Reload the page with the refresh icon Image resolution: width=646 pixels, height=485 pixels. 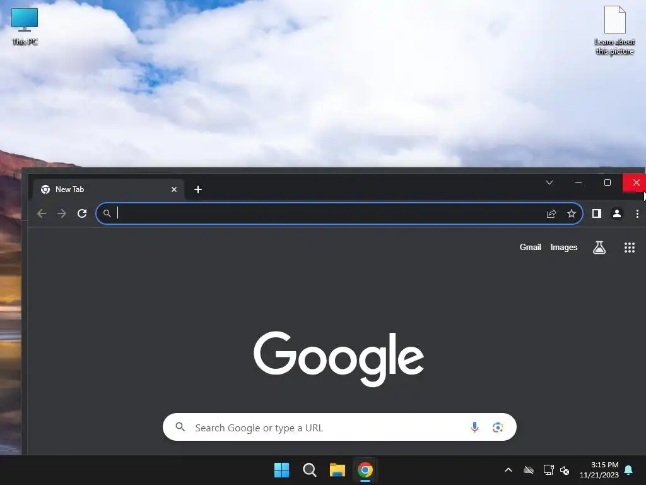pos(82,213)
